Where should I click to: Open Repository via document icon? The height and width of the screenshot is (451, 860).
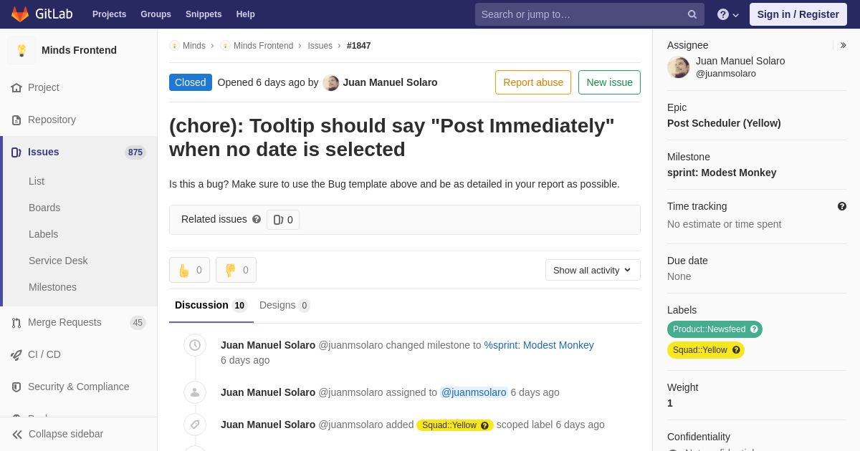point(16,120)
